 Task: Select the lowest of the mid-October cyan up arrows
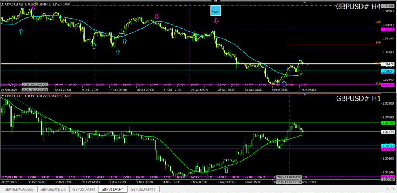[x=118, y=52]
